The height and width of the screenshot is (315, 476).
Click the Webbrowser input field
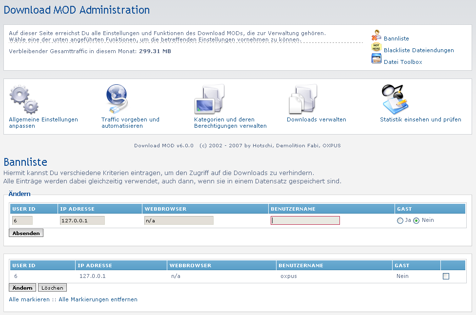click(x=179, y=220)
